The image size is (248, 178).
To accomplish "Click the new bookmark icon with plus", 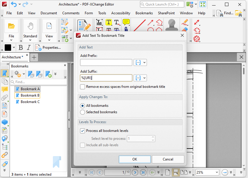I will pos(48,74).
